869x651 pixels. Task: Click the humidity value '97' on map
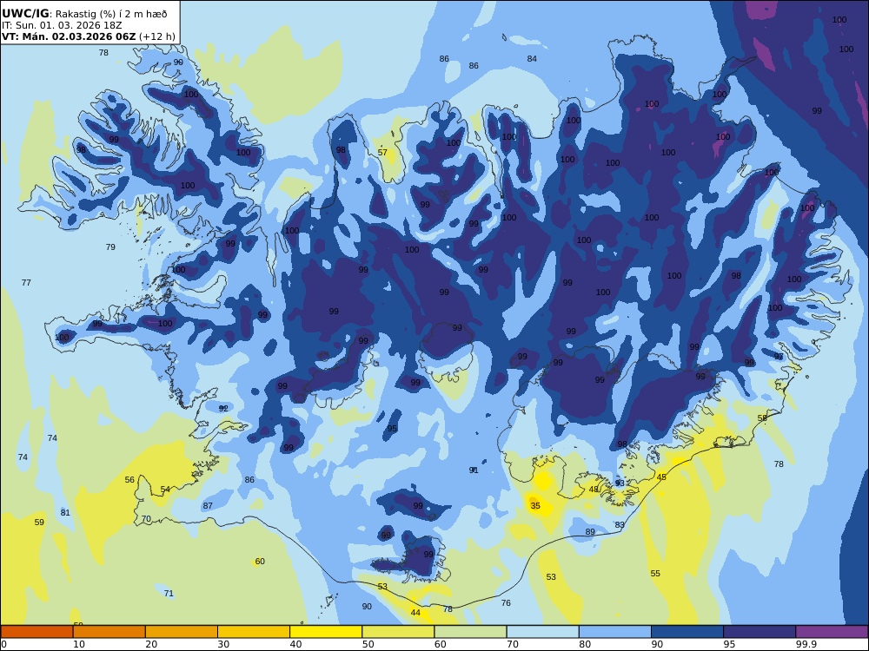779,357
